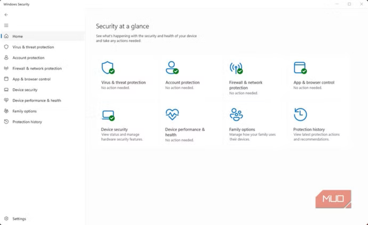This screenshot has height=225, width=368.
Task: Click the sidebar laptop icon
Action: click(x=6, y=90)
